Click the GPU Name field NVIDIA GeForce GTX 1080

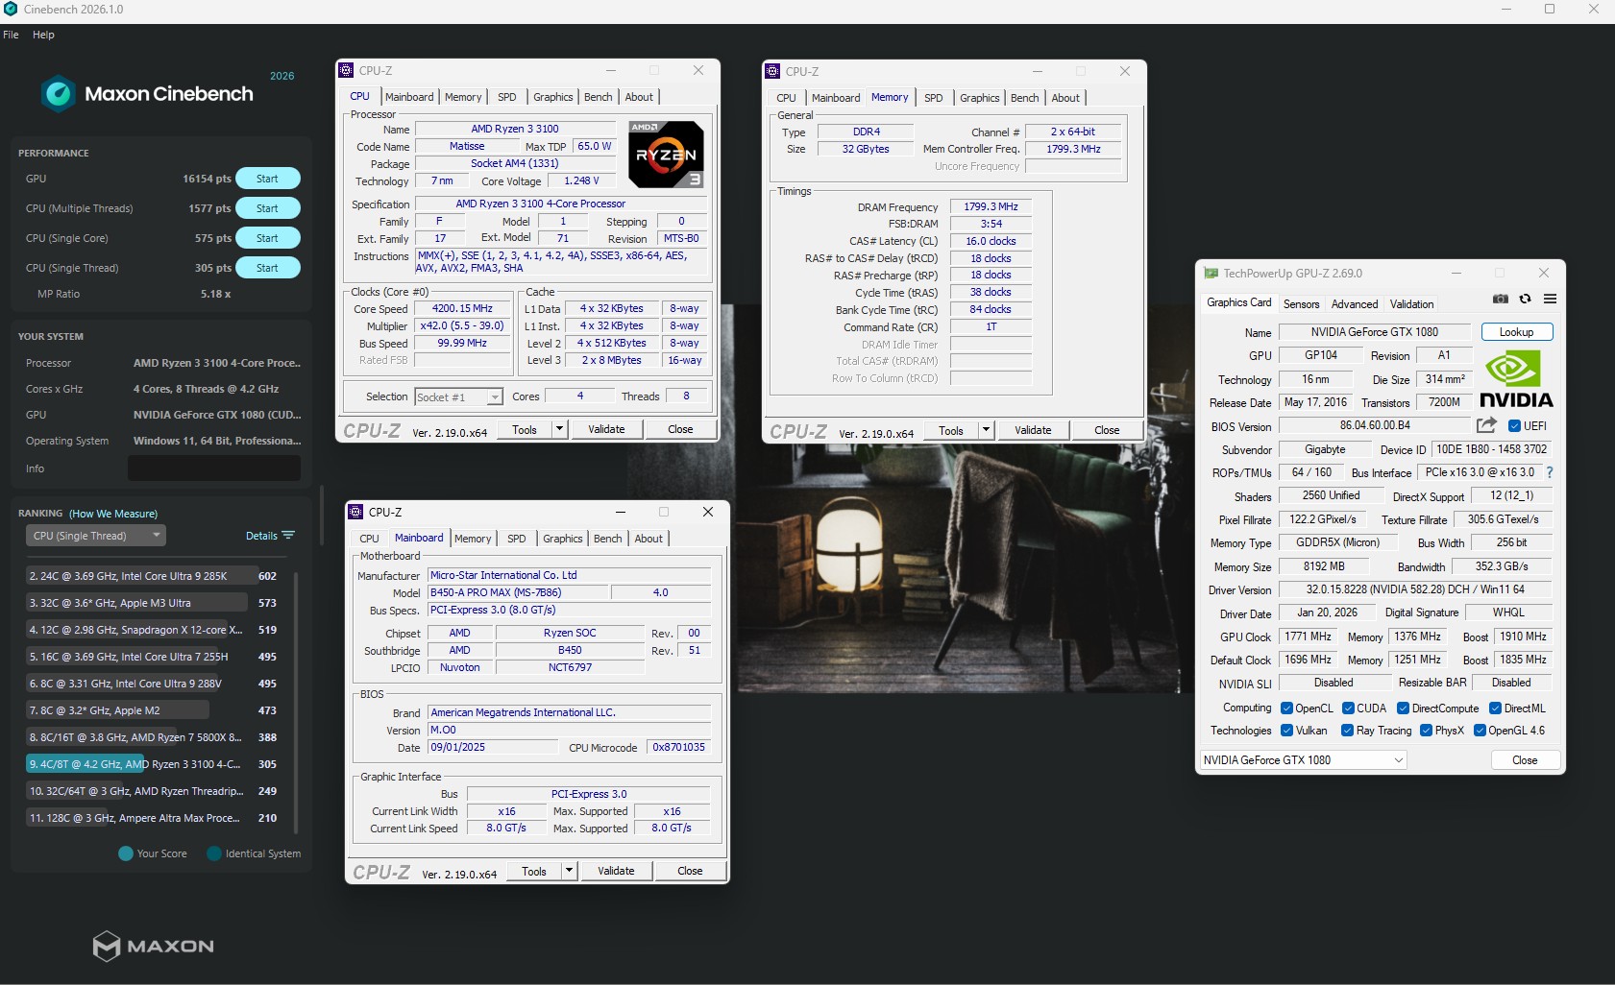(x=1375, y=332)
